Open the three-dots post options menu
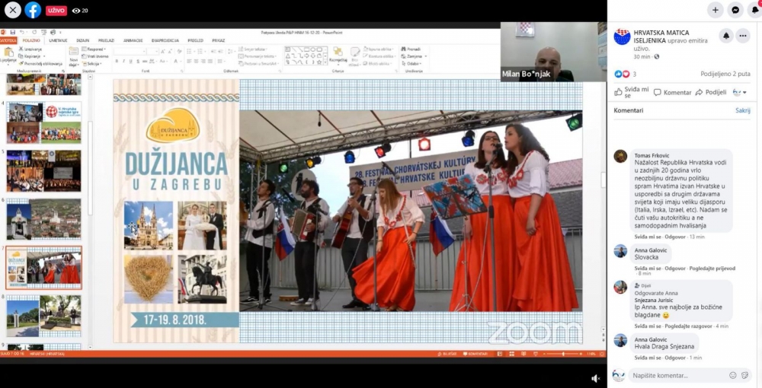Viewport: 762px width, 388px height. coord(743,36)
